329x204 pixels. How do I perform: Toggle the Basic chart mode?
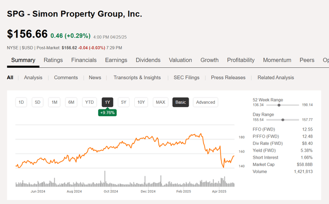[180, 102]
